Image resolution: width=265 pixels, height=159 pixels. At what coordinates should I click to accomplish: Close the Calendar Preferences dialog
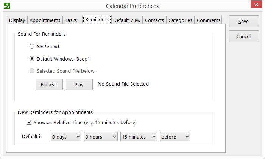256,4
